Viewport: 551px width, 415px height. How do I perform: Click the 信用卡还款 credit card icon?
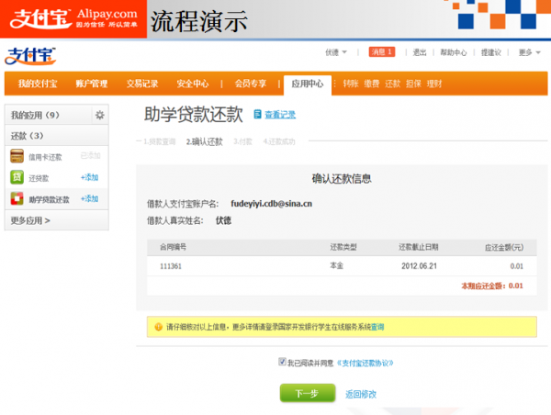tap(17, 157)
